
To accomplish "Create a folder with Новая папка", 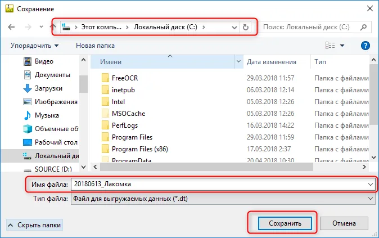I will coord(95,46).
